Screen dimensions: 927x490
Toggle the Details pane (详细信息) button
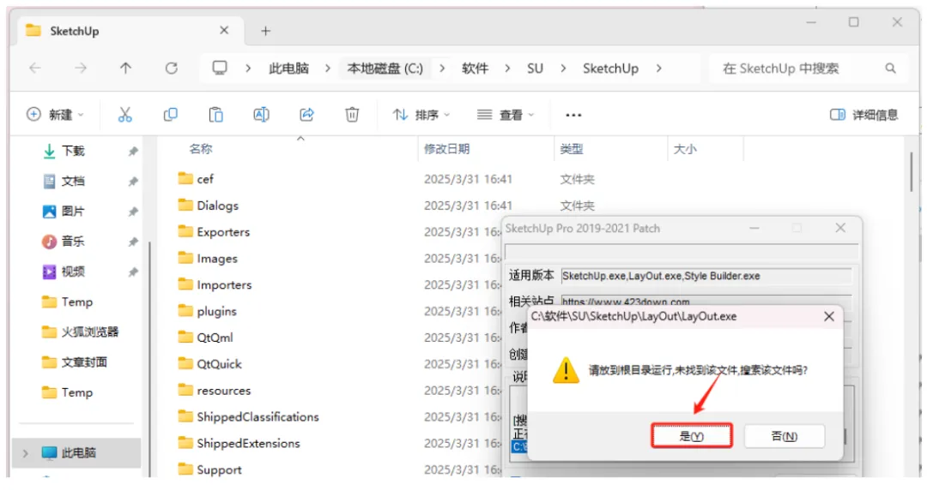pos(863,115)
